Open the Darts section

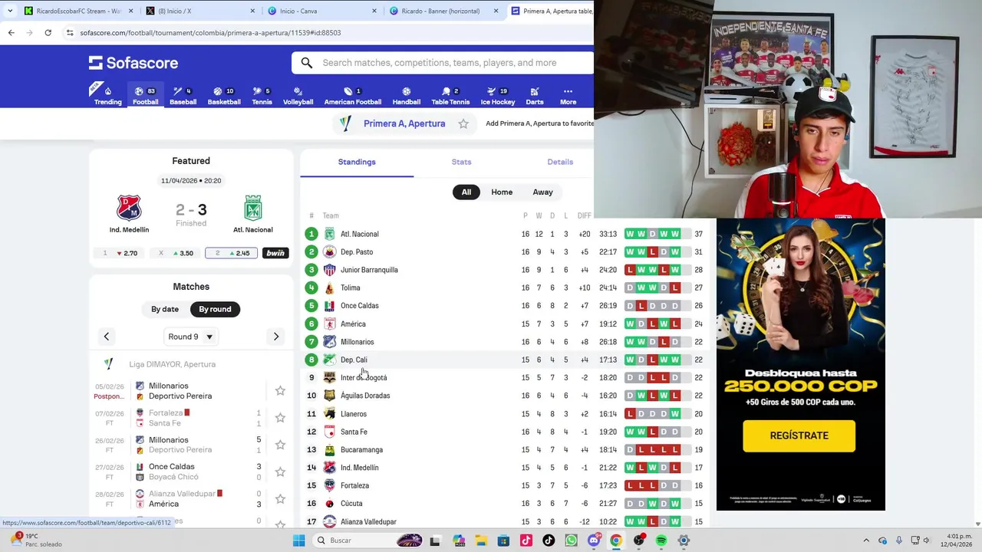[535, 96]
